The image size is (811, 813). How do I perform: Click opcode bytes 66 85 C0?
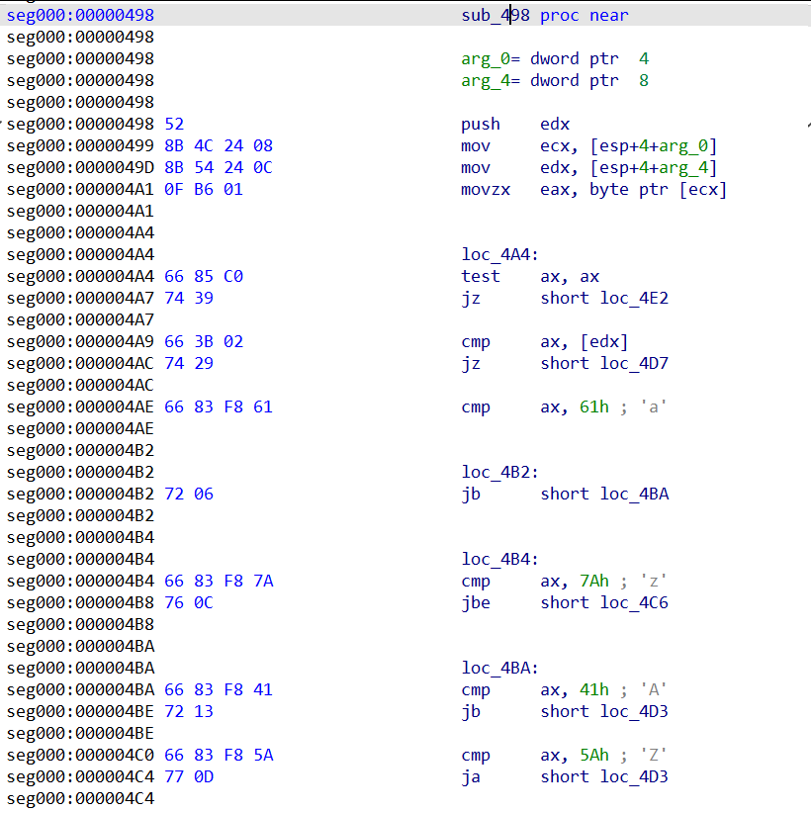(204, 276)
